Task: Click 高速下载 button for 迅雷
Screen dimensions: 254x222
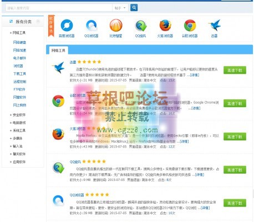Action: point(235,70)
